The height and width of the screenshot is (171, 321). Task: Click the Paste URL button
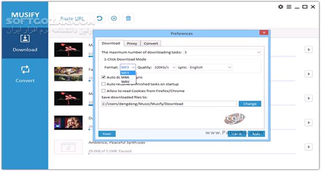72,19
